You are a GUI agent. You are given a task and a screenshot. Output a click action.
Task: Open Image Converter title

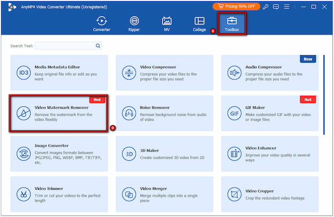[52, 146]
